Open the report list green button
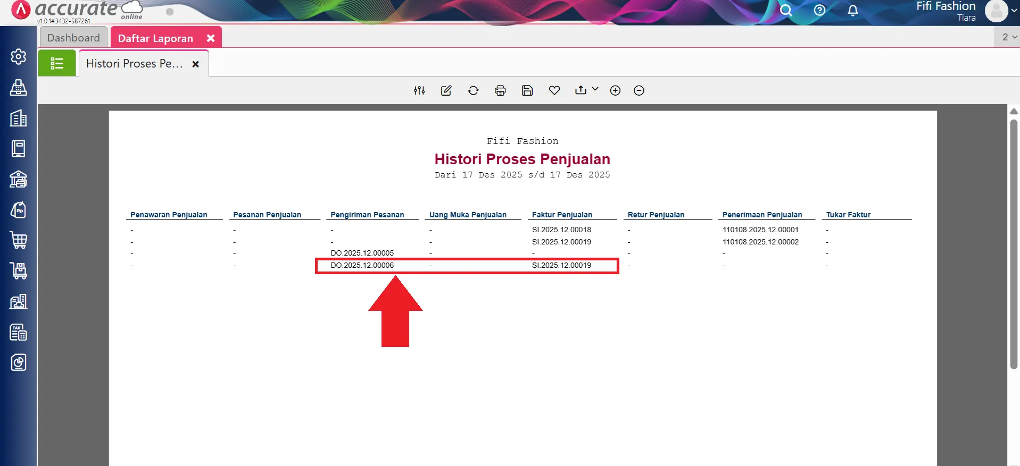Image resolution: width=1020 pixels, height=466 pixels. [x=57, y=64]
